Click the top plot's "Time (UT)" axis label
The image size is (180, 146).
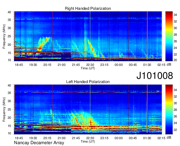click(88, 68)
